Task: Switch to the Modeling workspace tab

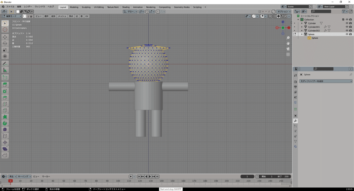Action: point(74,7)
